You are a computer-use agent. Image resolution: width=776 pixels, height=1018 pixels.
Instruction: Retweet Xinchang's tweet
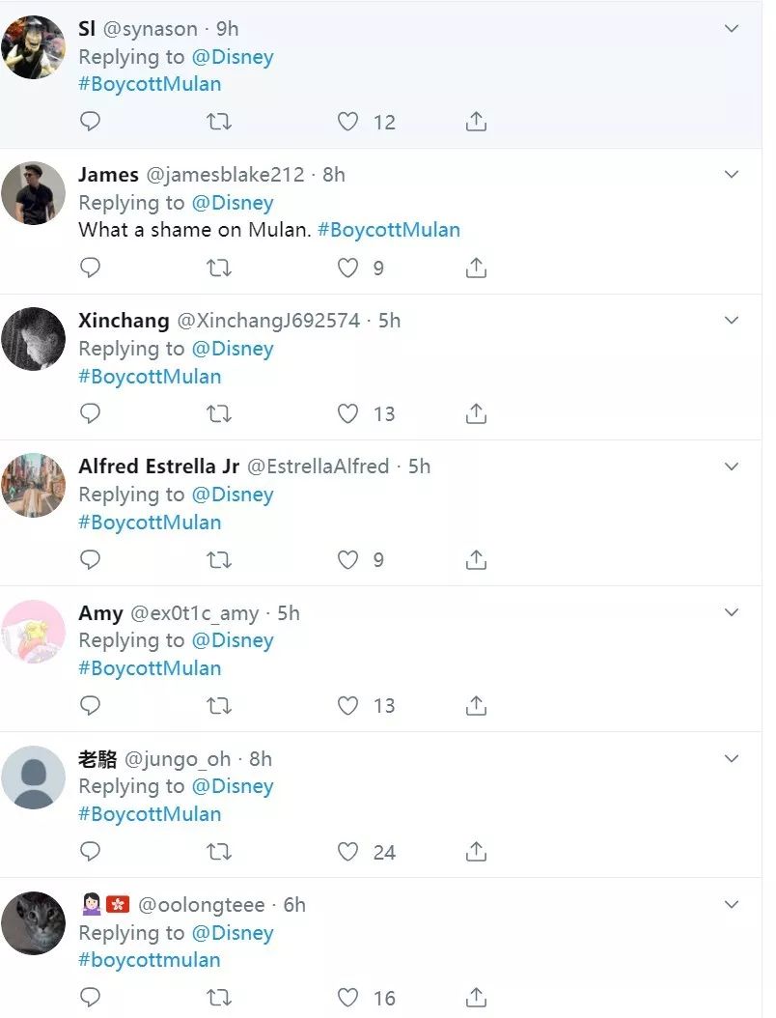pyautogui.click(x=219, y=413)
